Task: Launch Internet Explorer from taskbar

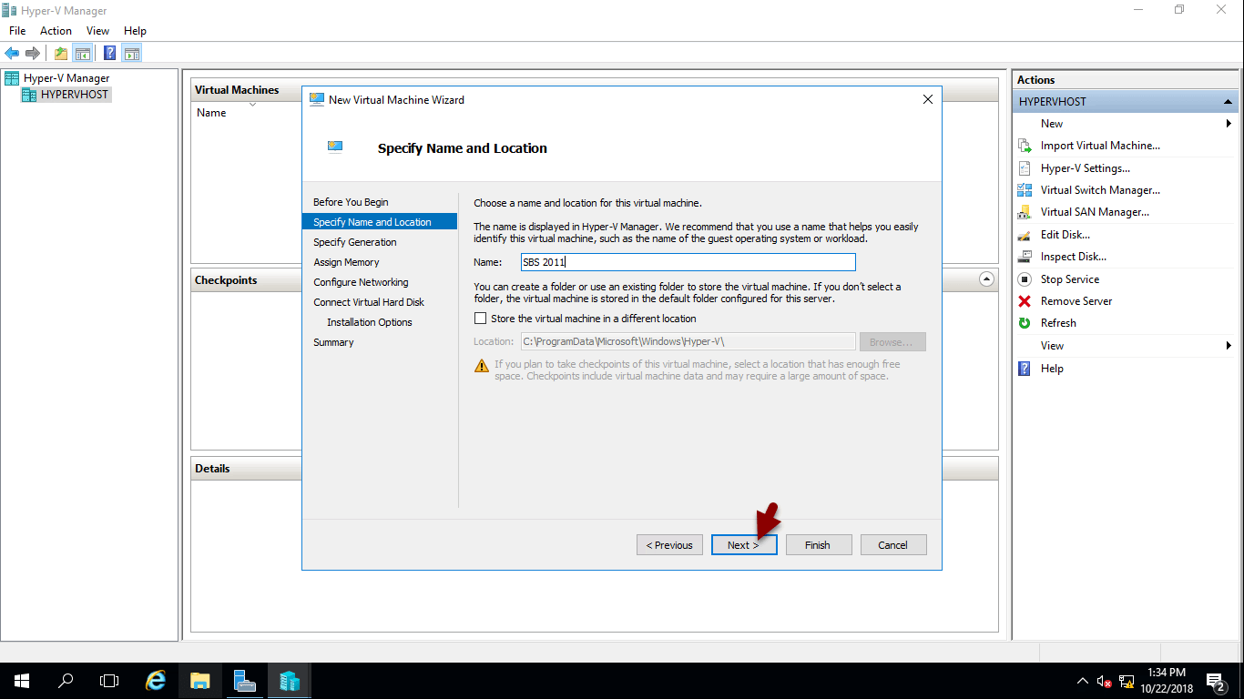Action: tap(157, 681)
